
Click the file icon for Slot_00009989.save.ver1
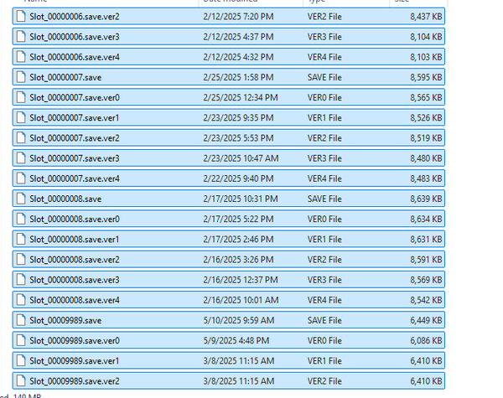(x=21, y=360)
